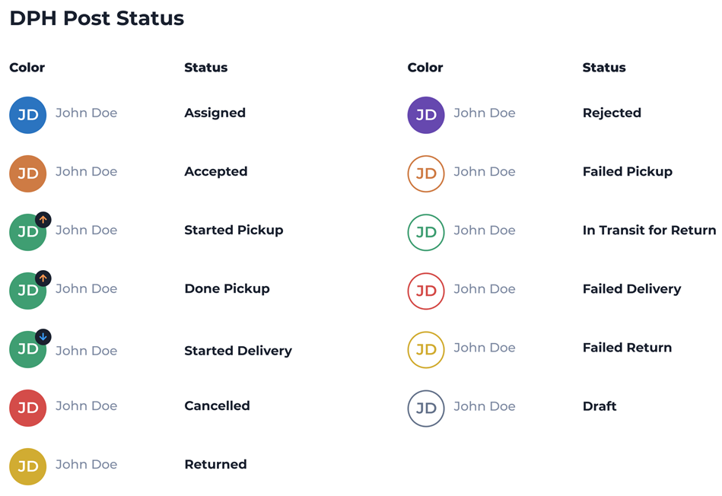This screenshot has height=496, width=722.
Task: Click John Doe name beside Rejected status
Action: [x=485, y=113]
